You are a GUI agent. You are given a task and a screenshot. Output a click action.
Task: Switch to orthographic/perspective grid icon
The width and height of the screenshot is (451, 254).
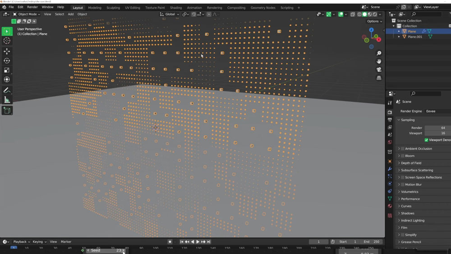(379, 78)
